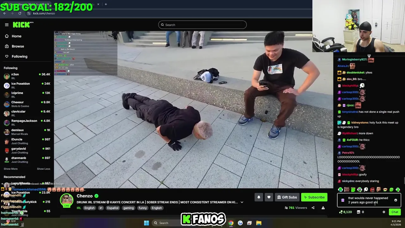Image resolution: width=405 pixels, height=228 pixels.
Task: Click the heart follow icon
Action: pos(269,197)
